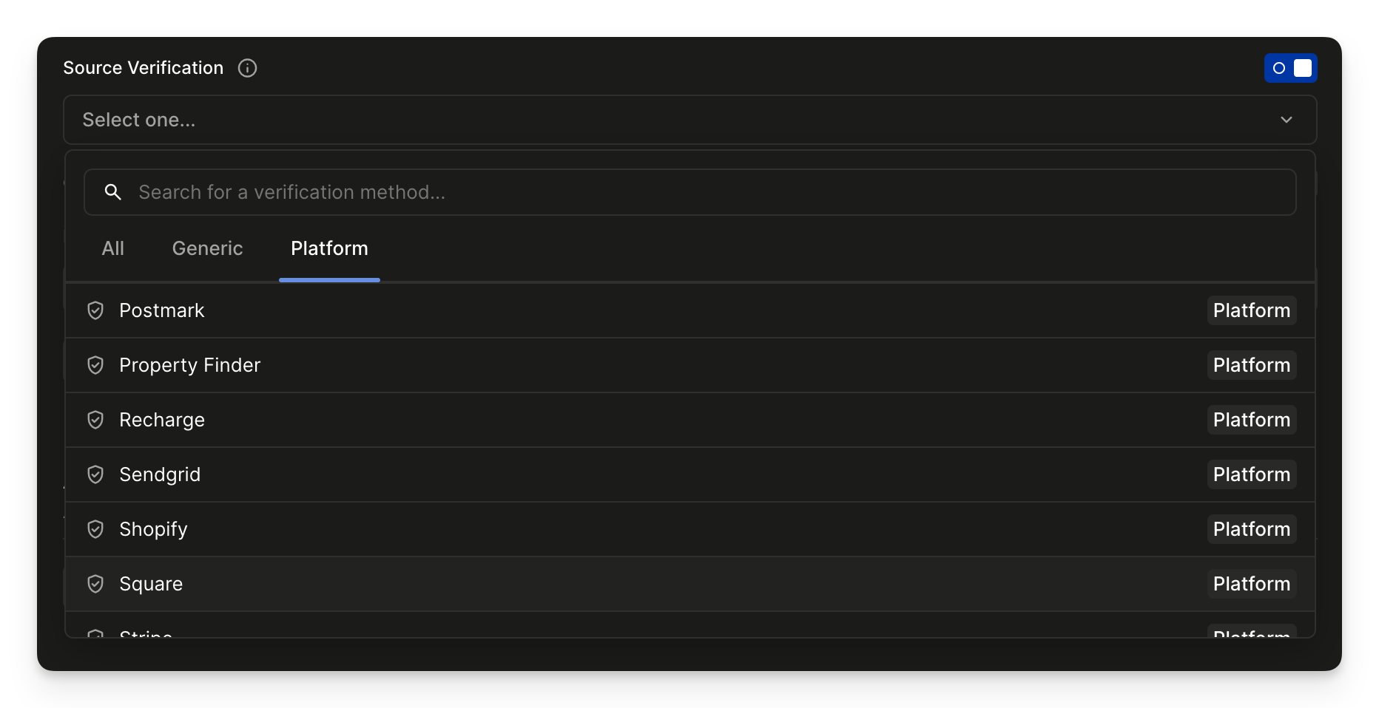Switch to the All tab
The width and height of the screenshot is (1379, 708).
(112, 248)
